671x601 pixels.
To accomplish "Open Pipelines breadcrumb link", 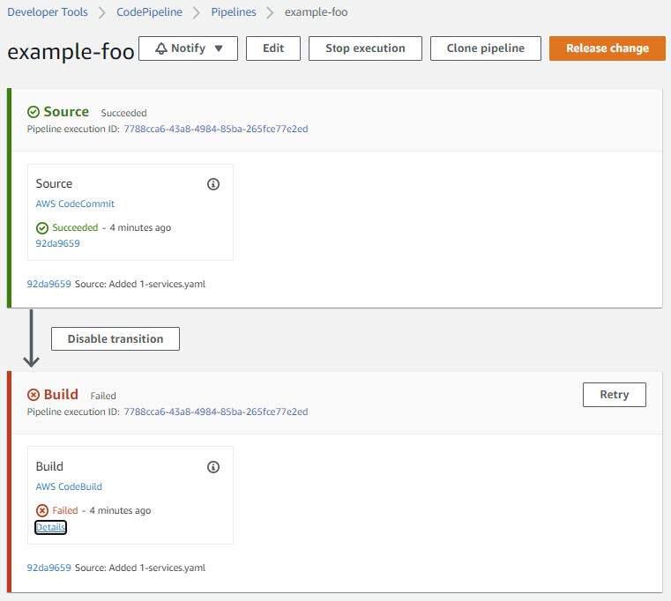I will 234,12.
